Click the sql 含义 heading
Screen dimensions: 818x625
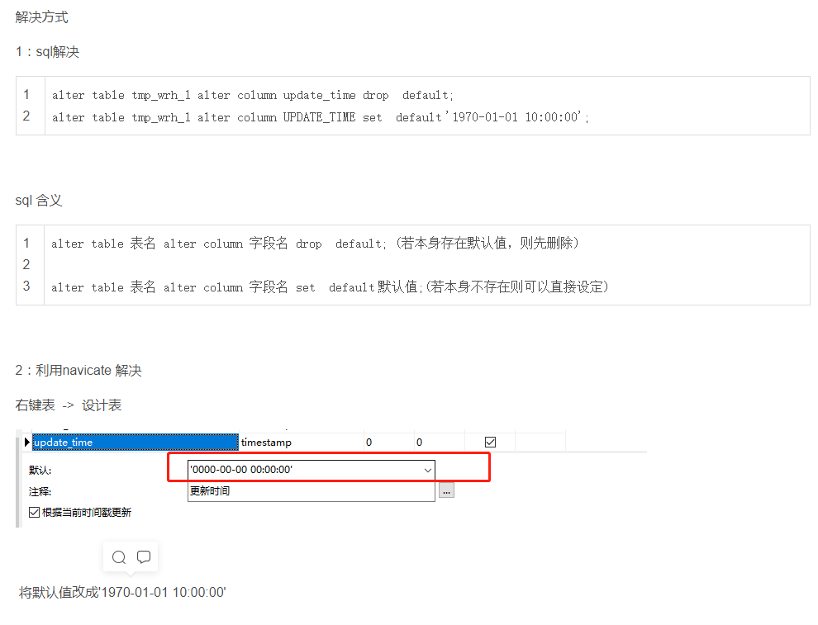[x=39, y=201]
